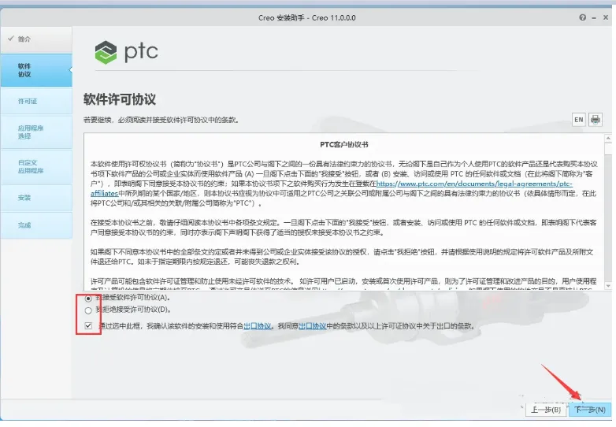Go to the 许可证 sidebar step

[x=36, y=102]
